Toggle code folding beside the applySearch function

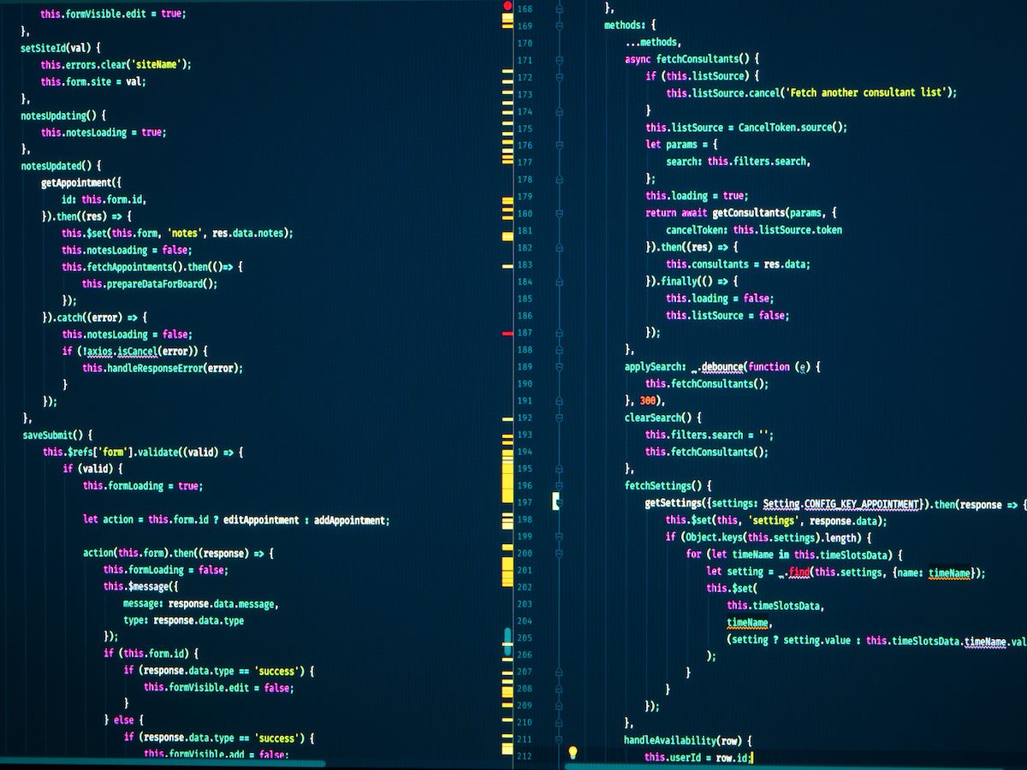coord(561,366)
